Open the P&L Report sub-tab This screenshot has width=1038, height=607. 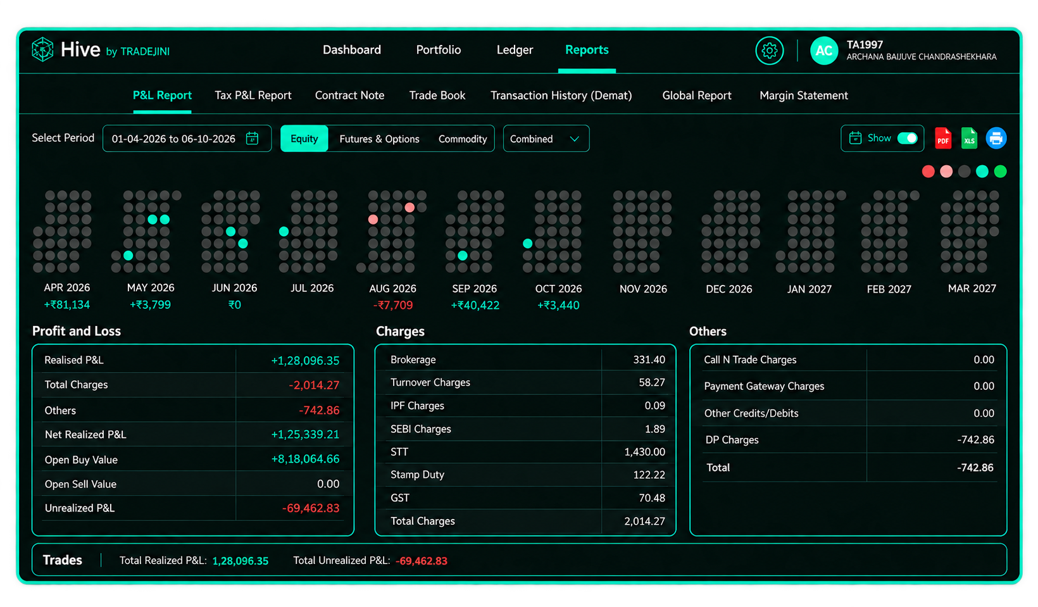pos(162,96)
